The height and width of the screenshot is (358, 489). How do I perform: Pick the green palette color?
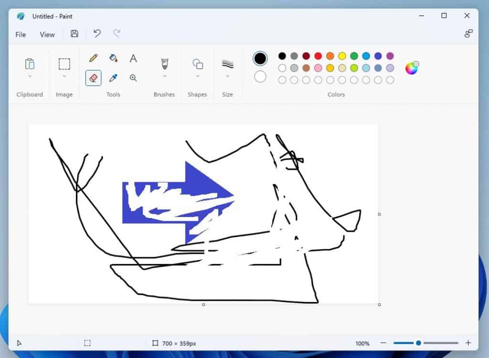click(354, 56)
